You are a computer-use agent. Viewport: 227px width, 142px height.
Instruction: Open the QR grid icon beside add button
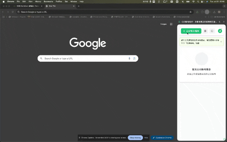[x=205, y=31]
